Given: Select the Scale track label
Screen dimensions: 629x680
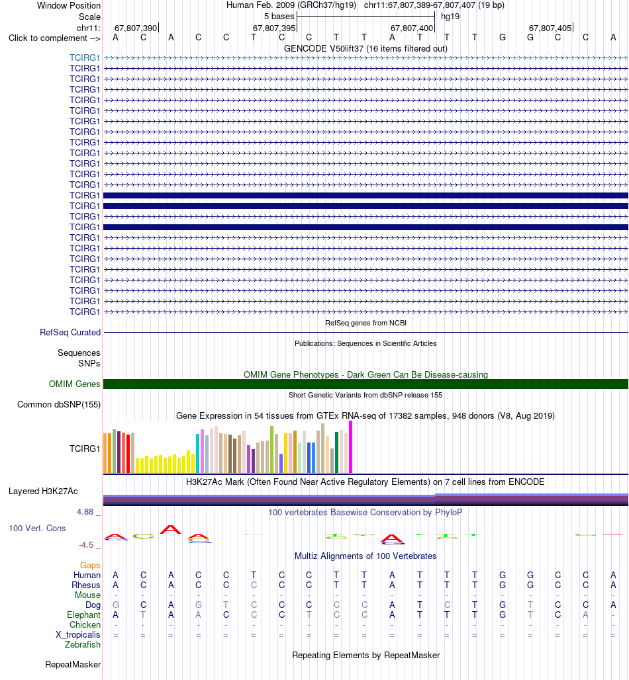Looking at the screenshot, I should (x=89, y=17).
